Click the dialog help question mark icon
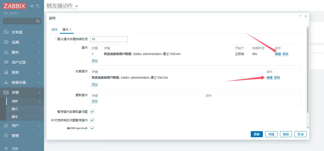This screenshot has width=324, height=151. click(x=300, y=16)
